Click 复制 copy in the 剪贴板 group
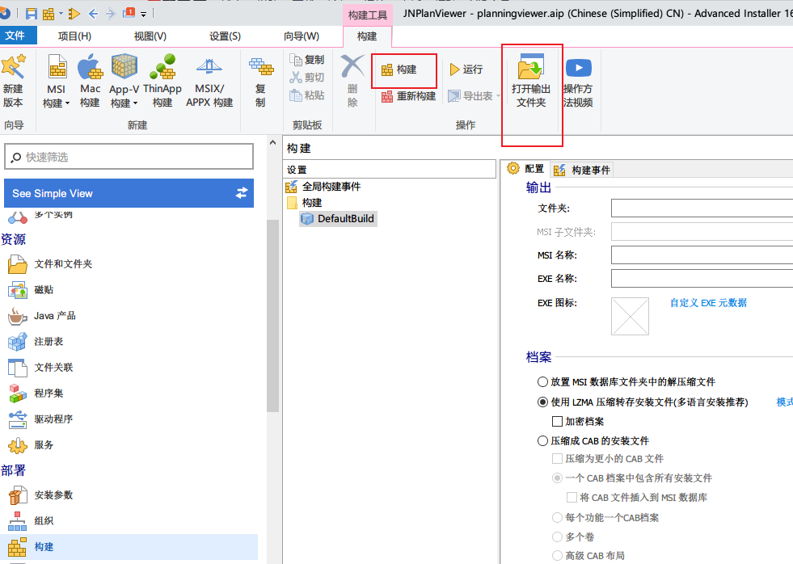Viewport: 793px width, 564px height. coord(307,60)
